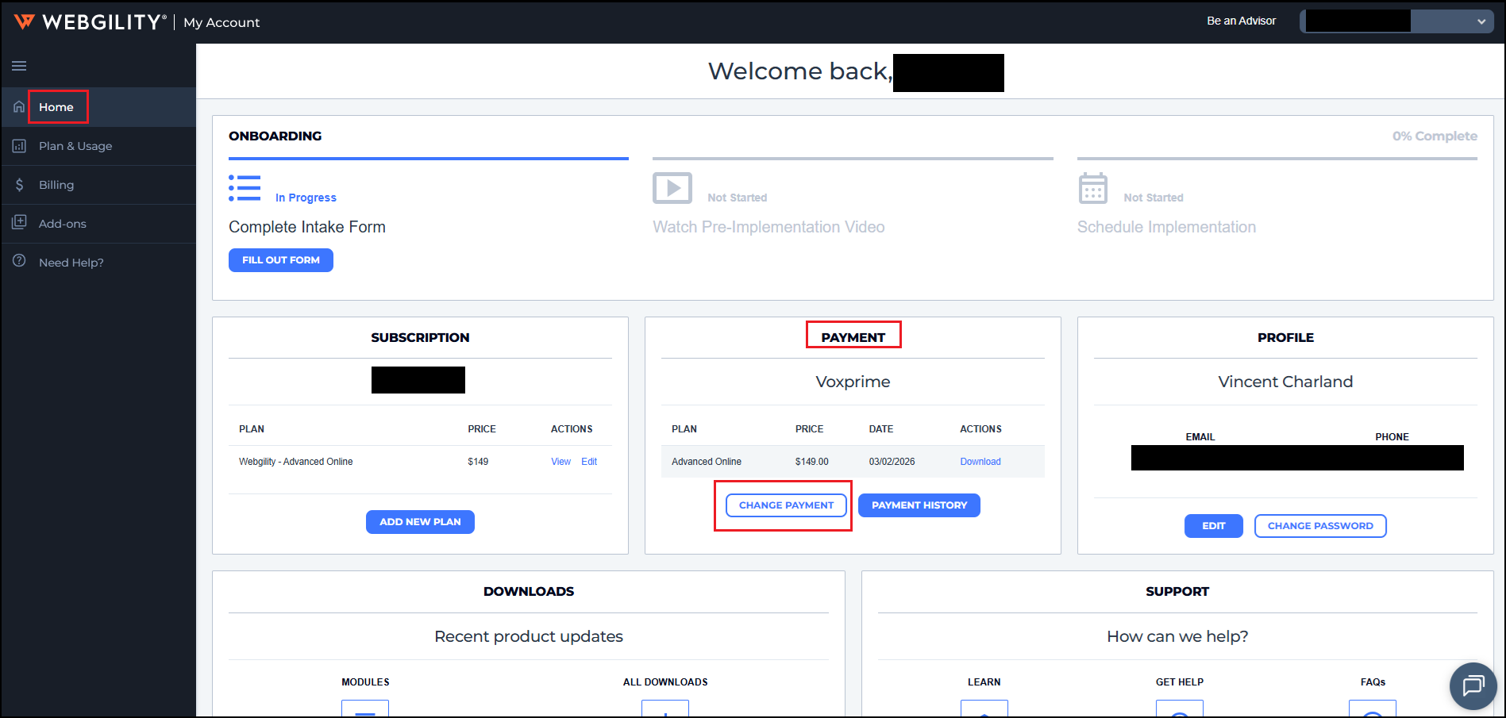
Task: Click the Change Payment button
Action: tap(786, 505)
